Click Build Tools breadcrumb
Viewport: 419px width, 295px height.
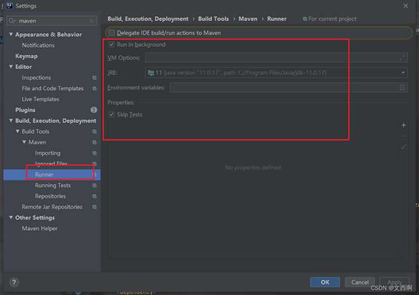pyautogui.click(x=213, y=19)
